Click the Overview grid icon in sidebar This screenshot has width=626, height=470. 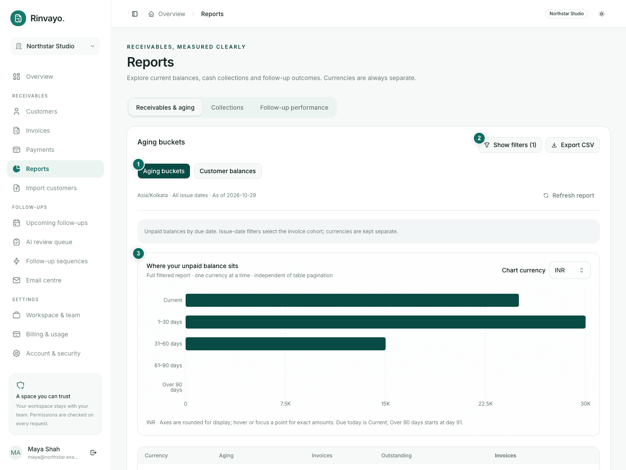17,77
